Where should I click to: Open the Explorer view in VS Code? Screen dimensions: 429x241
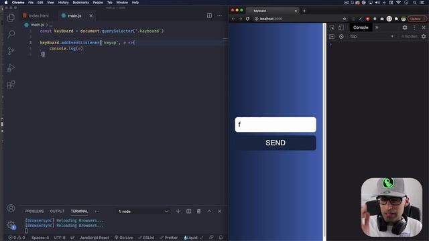[11, 18]
